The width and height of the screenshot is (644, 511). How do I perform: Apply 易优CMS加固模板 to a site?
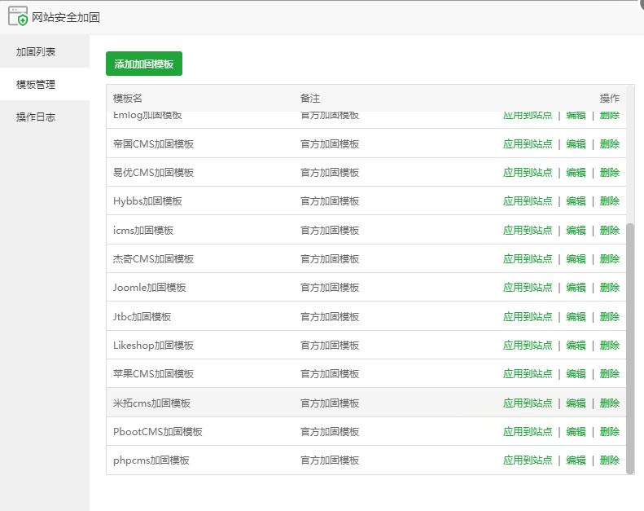pyautogui.click(x=528, y=173)
